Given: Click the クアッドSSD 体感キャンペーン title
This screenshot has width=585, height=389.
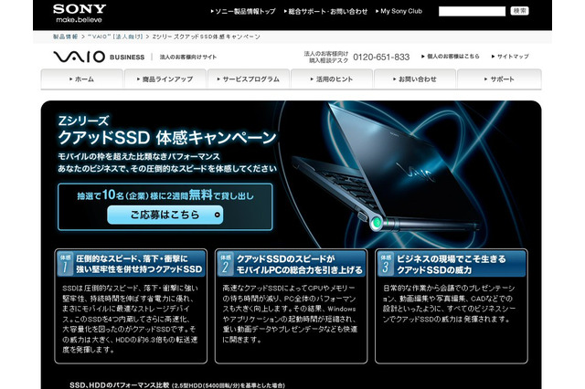Looking at the screenshot, I should (167, 138).
